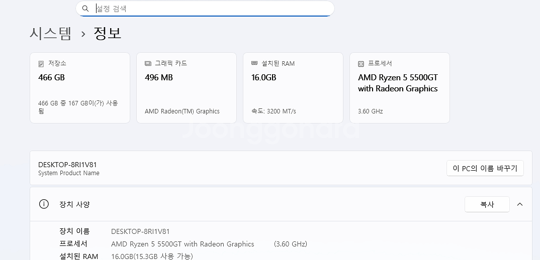540x260 pixels.
Task: Click the 장치 이름 label
Action: pyautogui.click(x=74, y=231)
